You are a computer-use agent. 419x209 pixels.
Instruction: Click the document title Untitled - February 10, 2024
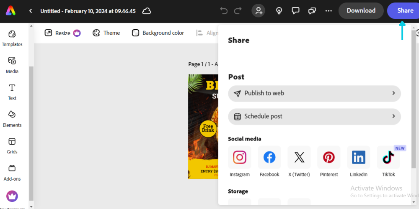[88, 11]
